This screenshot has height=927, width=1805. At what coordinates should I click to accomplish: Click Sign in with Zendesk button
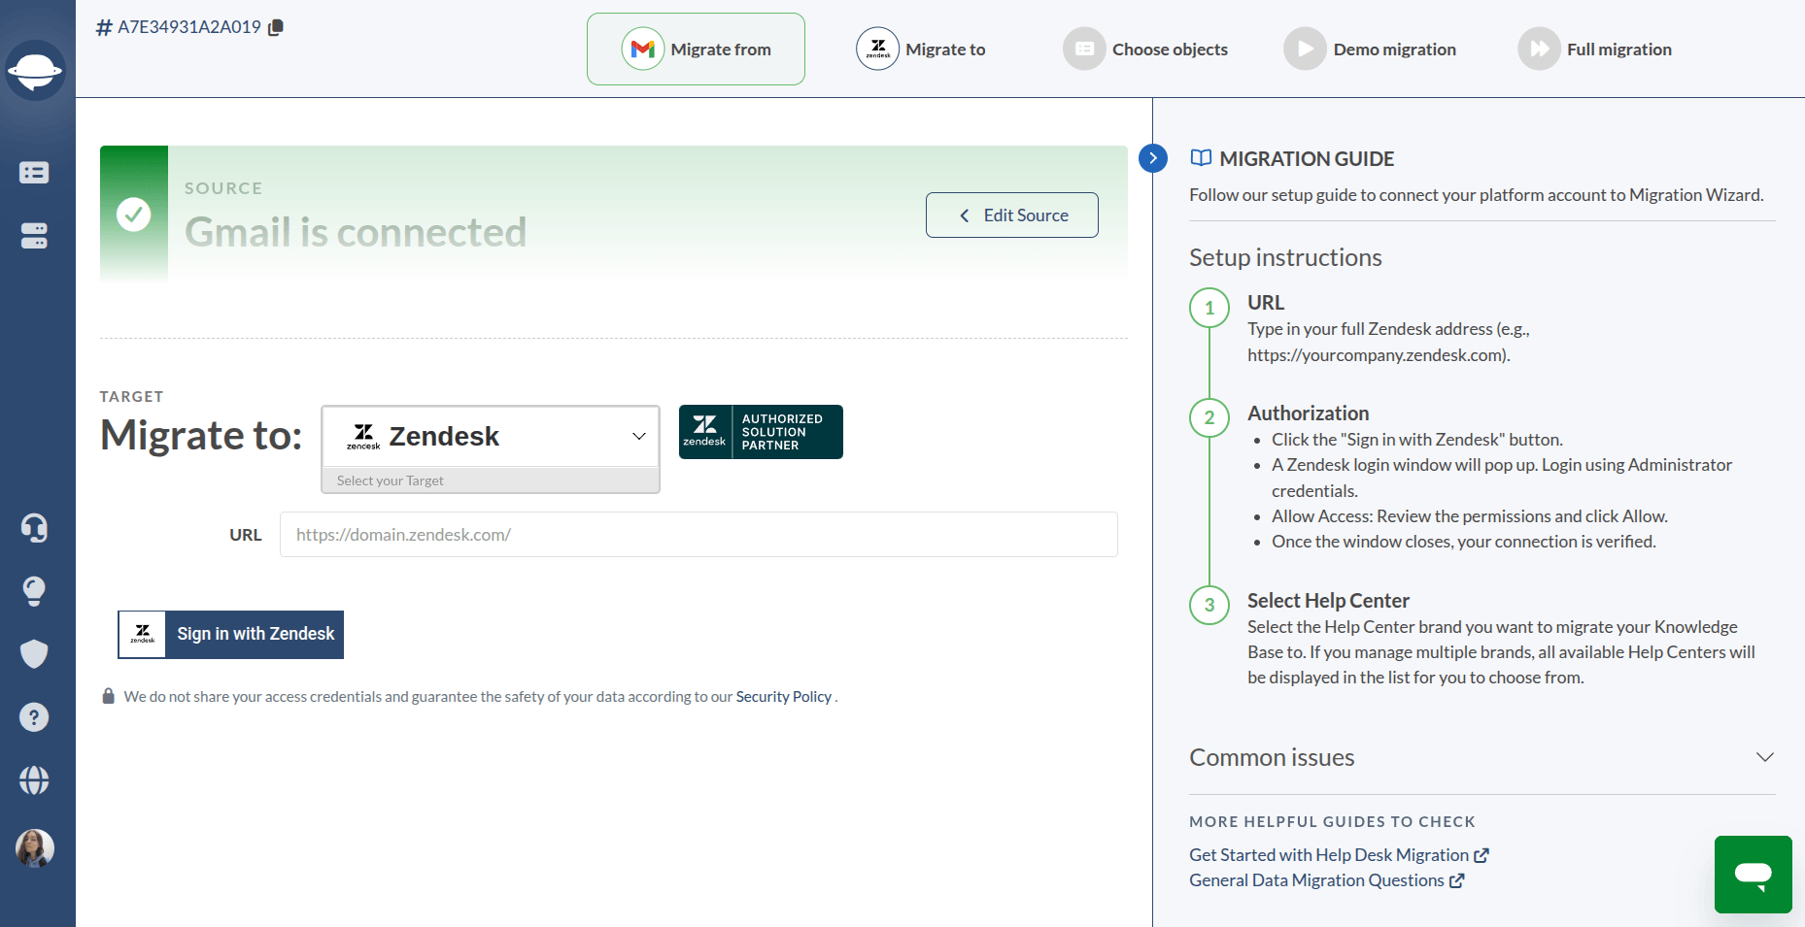tap(231, 635)
